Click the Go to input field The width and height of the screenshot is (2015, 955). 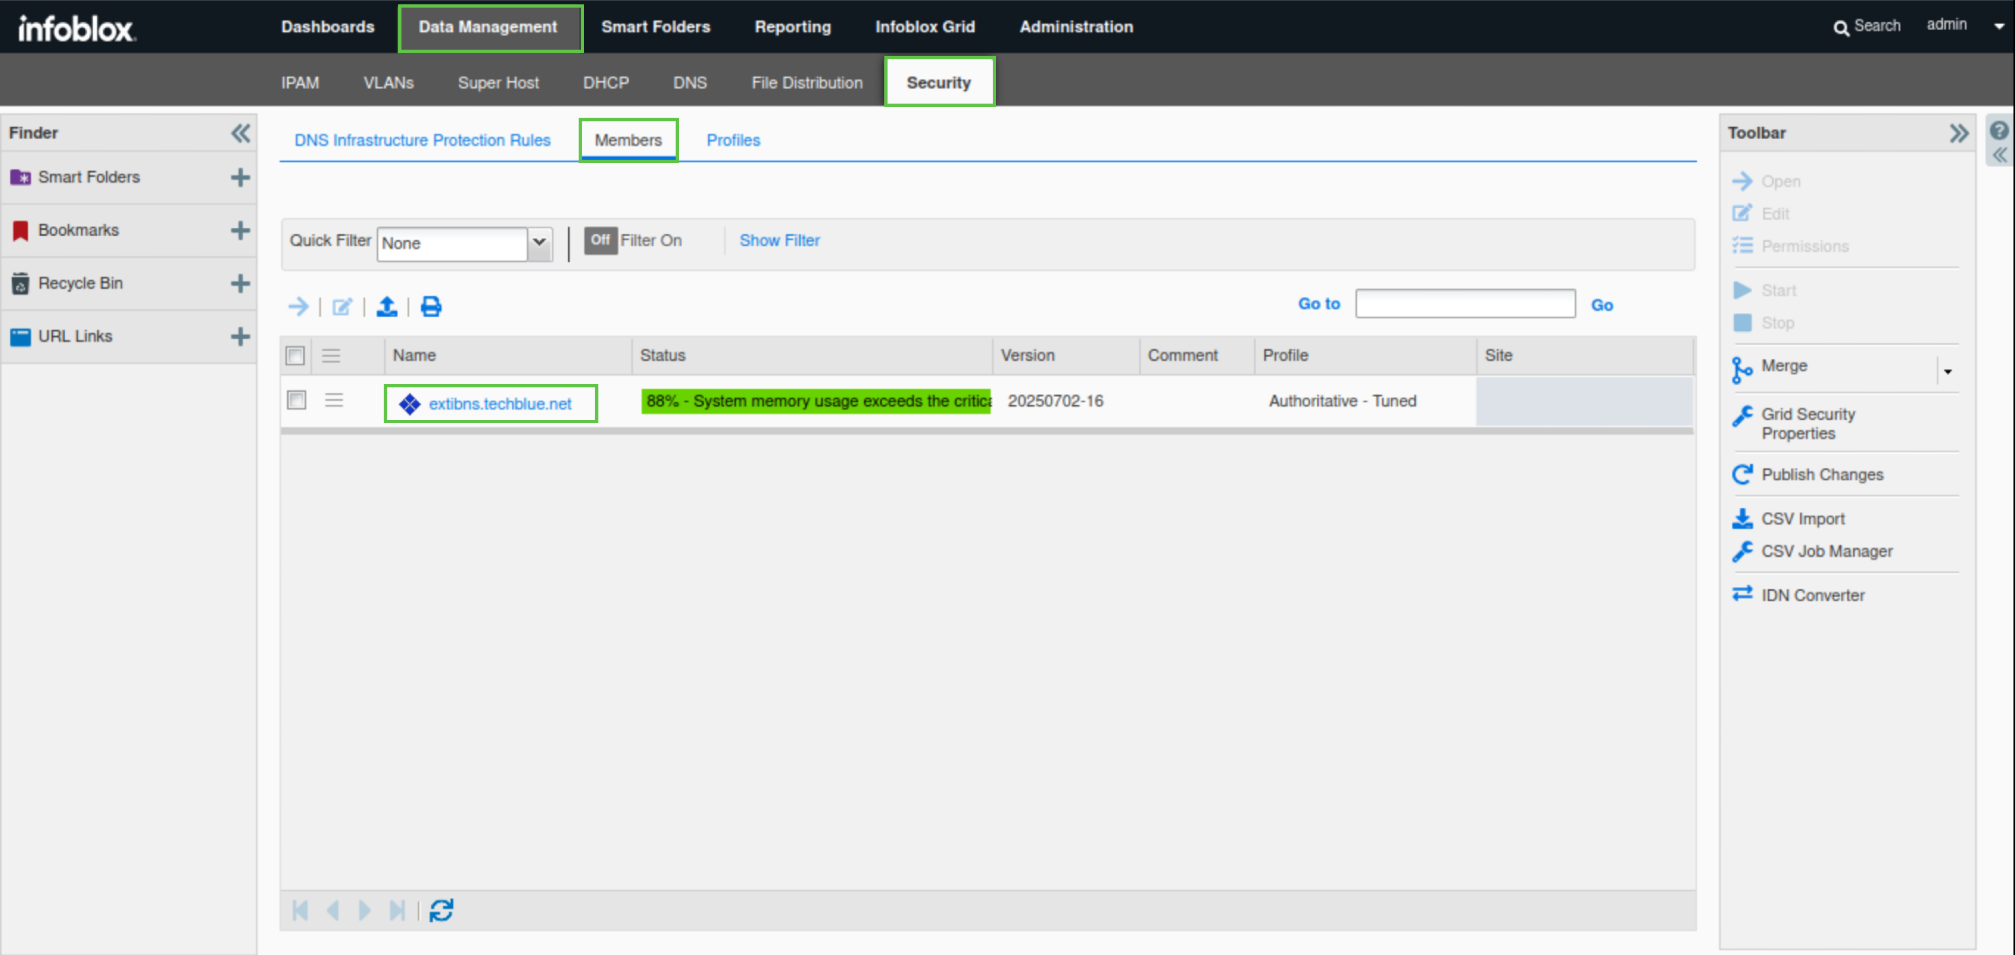tap(1465, 303)
